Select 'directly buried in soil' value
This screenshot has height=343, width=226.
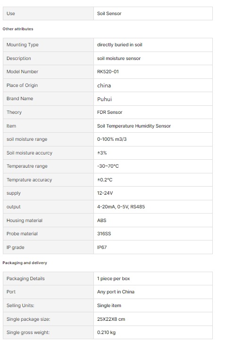[119, 45]
